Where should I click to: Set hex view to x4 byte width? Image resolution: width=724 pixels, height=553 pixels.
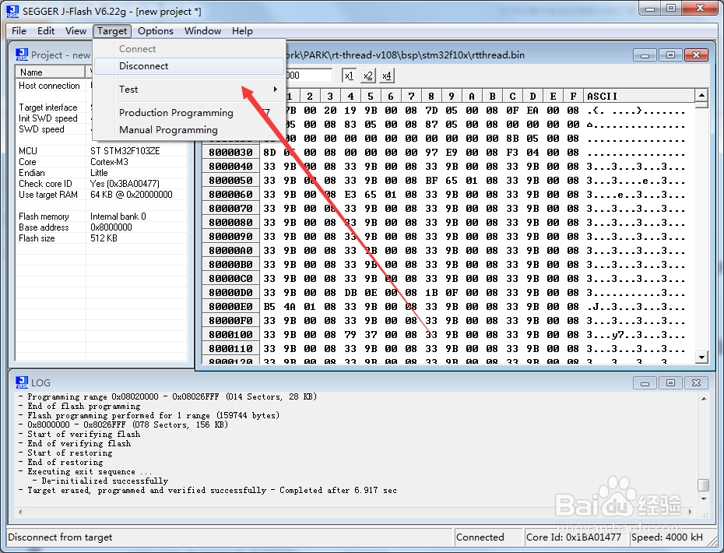[386, 76]
